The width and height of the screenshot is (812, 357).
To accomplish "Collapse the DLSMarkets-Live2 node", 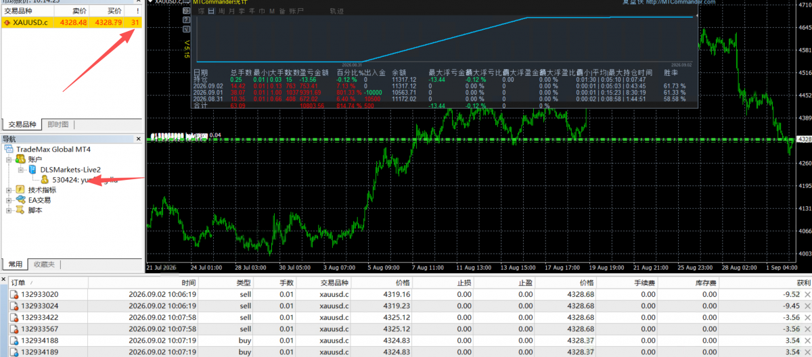I will pyautogui.click(x=21, y=170).
